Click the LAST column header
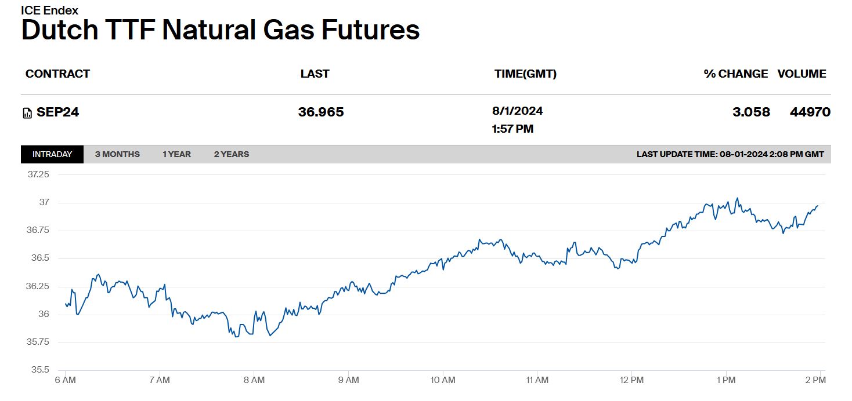 (x=315, y=74)
